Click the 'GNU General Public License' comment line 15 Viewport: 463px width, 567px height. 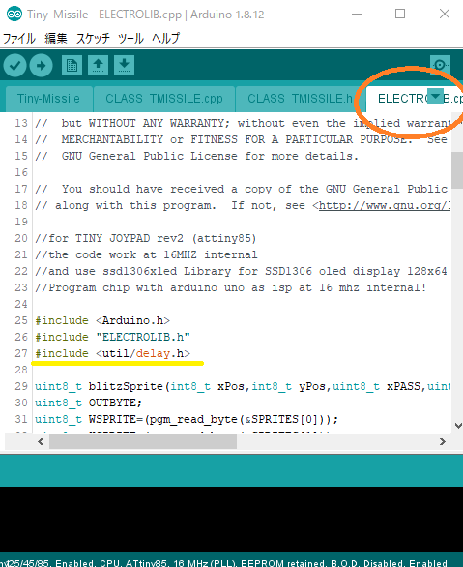coord(197,156)
